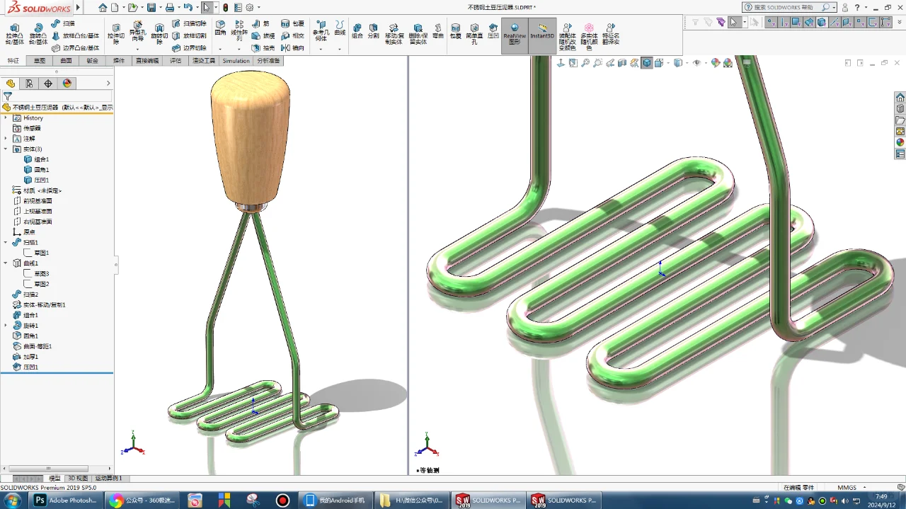Choose the Draft (拔模) feature
The width and height of the screenshot is (906, 509).
pos(263,35)
